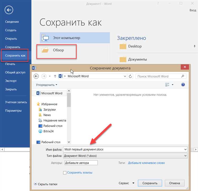
Task: Click the Отмена button
Action: 175,183
